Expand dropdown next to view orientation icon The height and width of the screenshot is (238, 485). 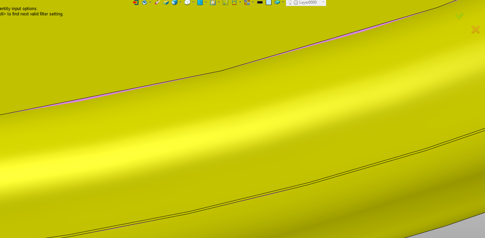tap(150, 2)
